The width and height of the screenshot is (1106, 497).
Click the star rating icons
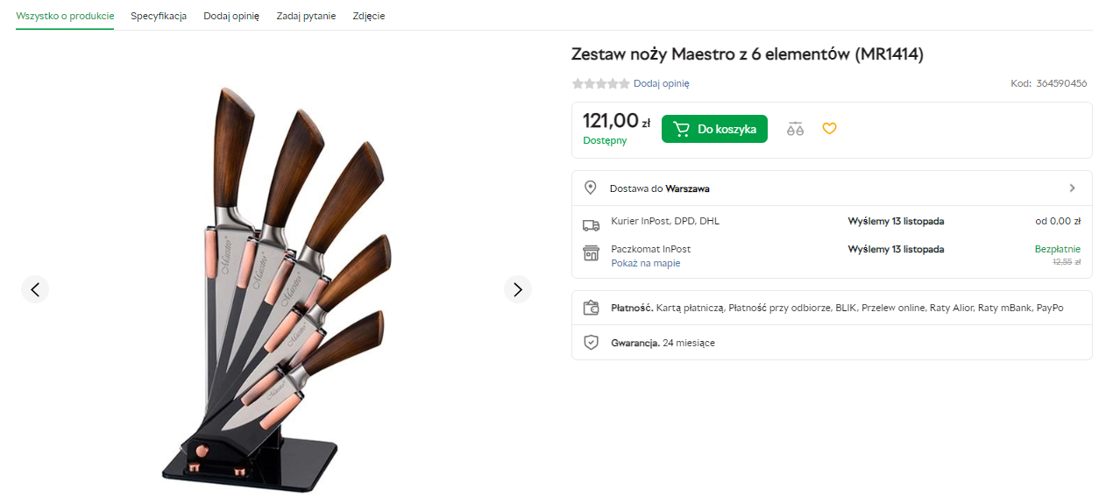600,83
